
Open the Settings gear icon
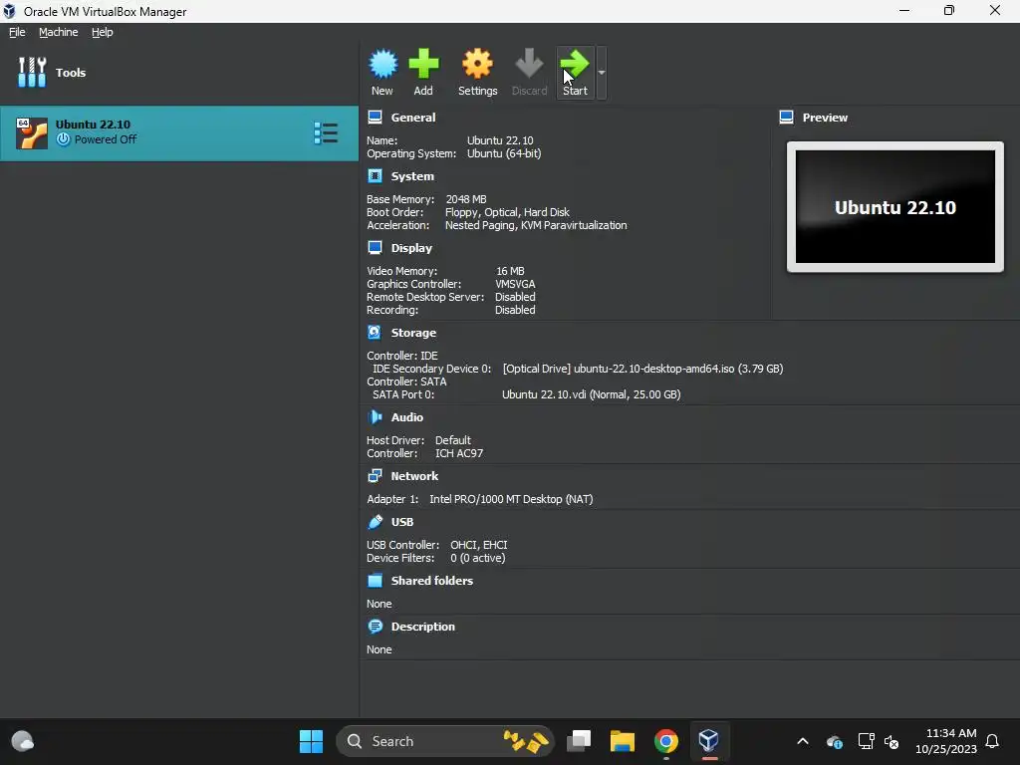[477, 64]
